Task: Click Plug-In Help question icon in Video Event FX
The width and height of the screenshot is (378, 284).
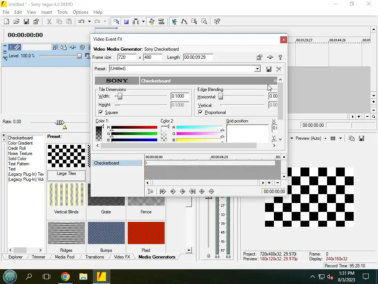Action: (x=280, y=57)
